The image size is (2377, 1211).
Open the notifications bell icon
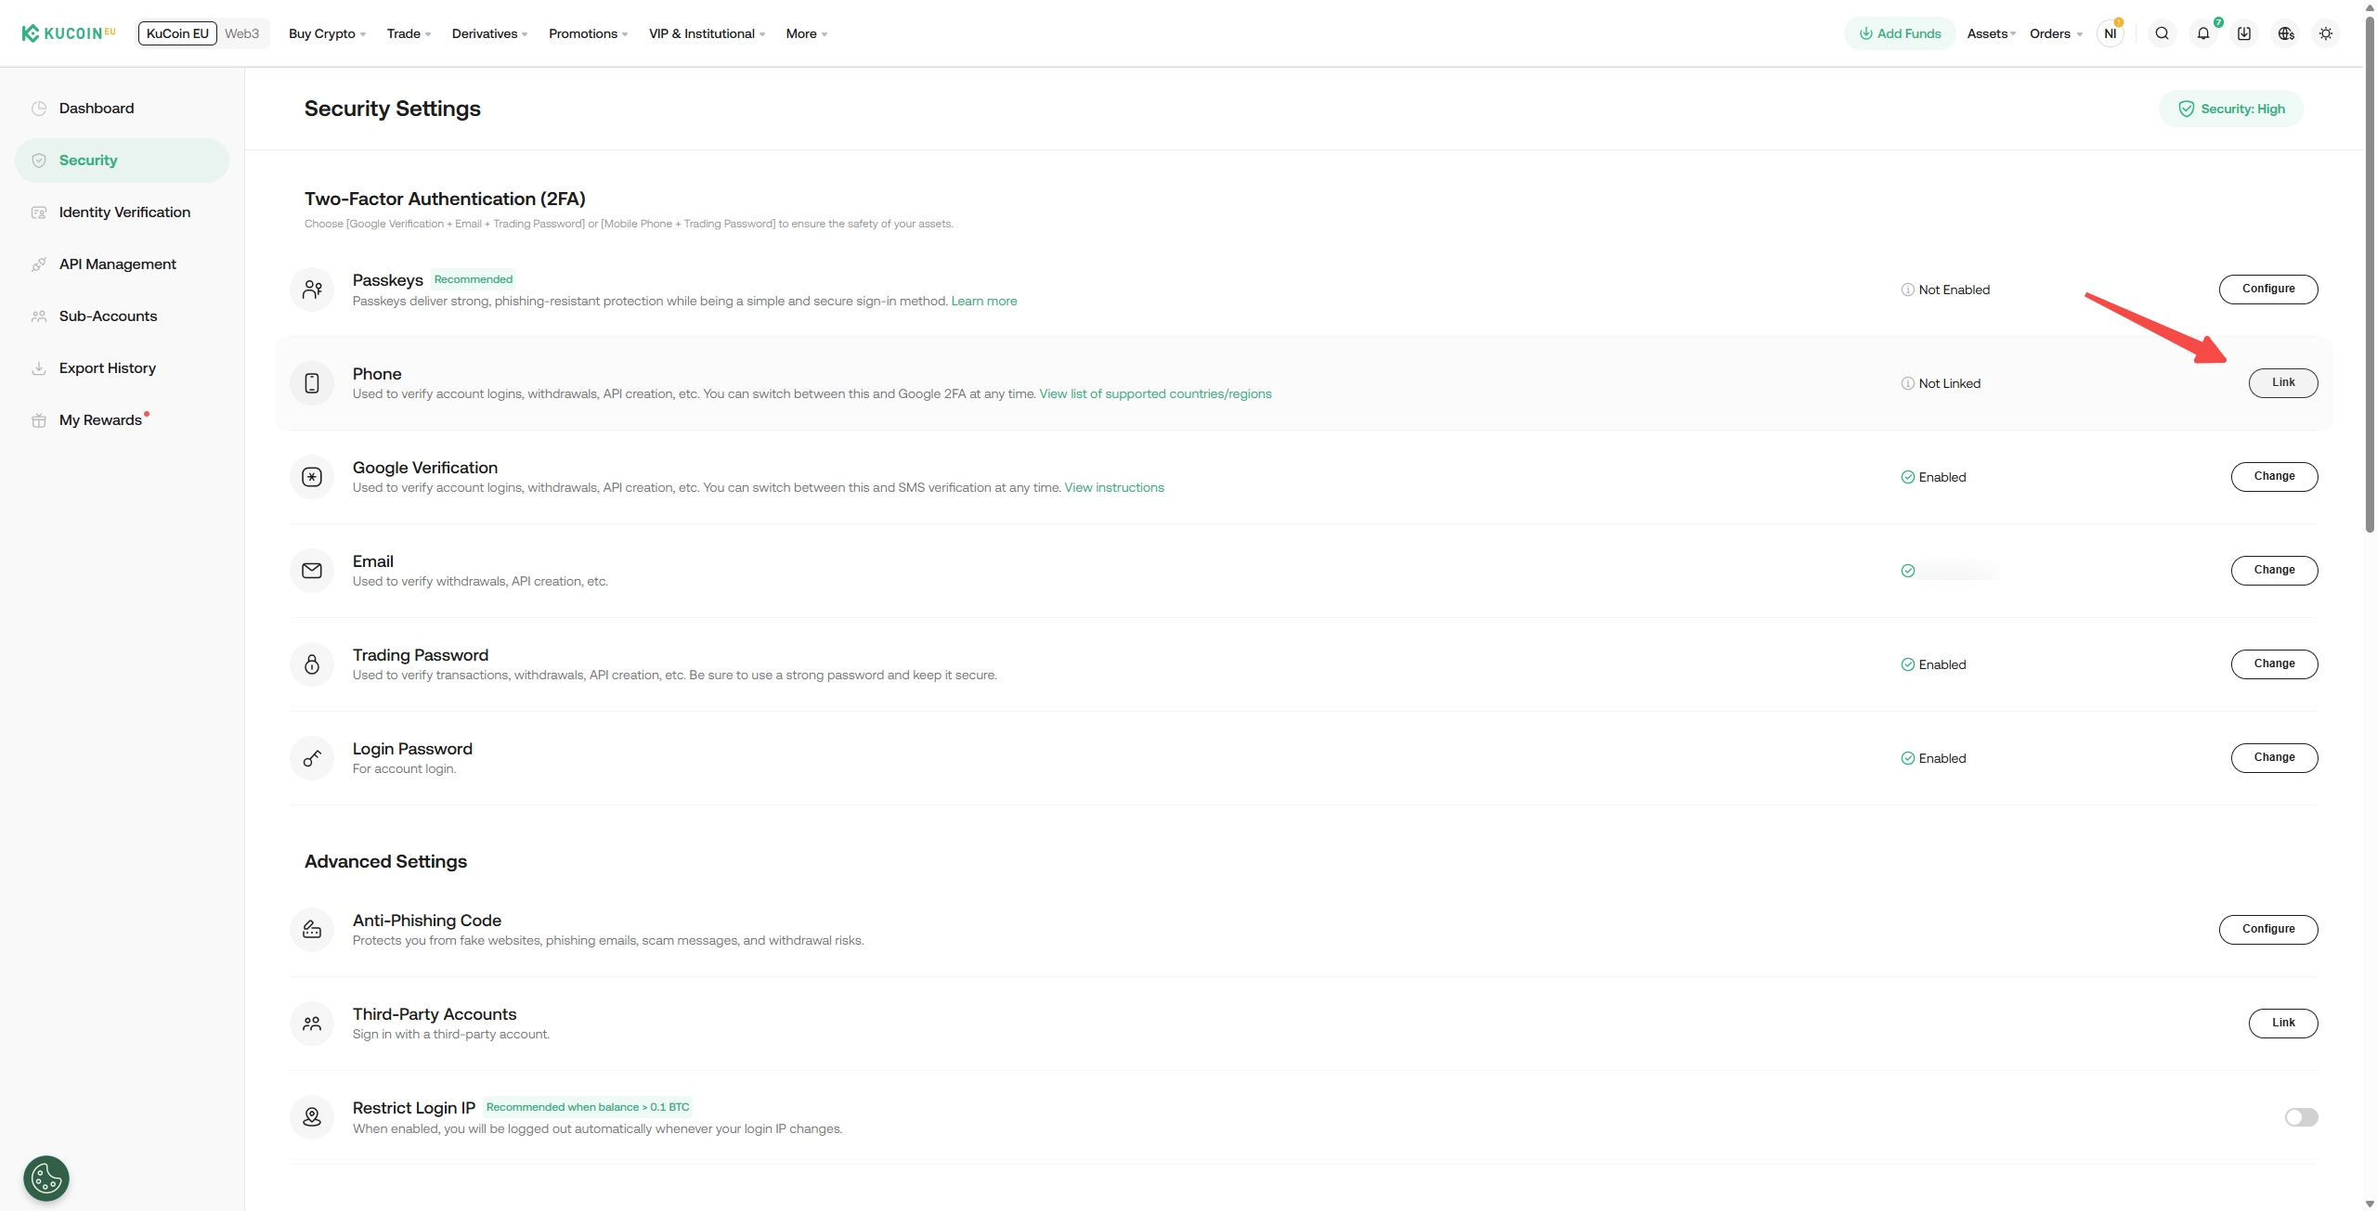pyautogui.click(x=2202, y=33)
